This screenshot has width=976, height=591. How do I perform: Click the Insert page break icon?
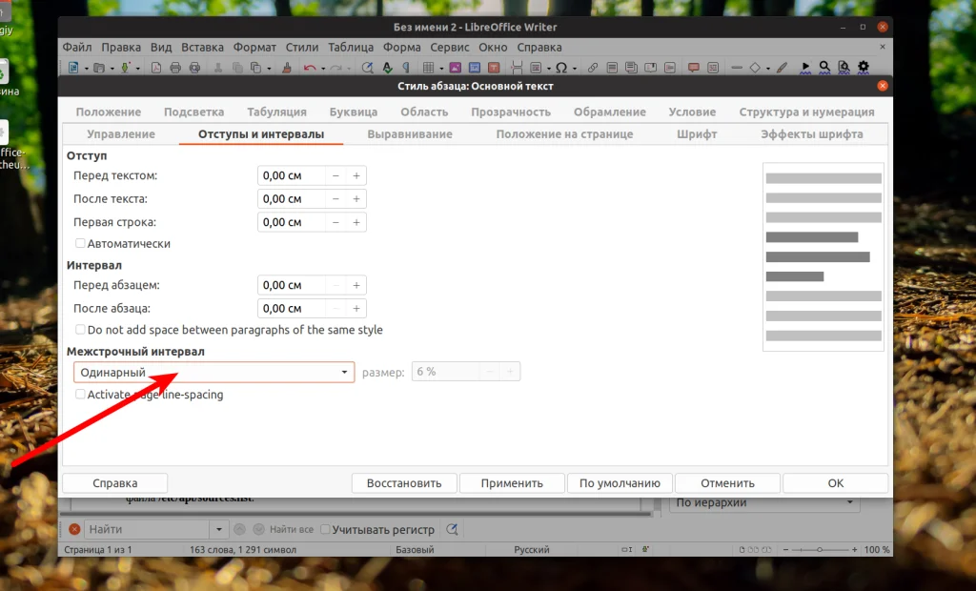[516, 68]
